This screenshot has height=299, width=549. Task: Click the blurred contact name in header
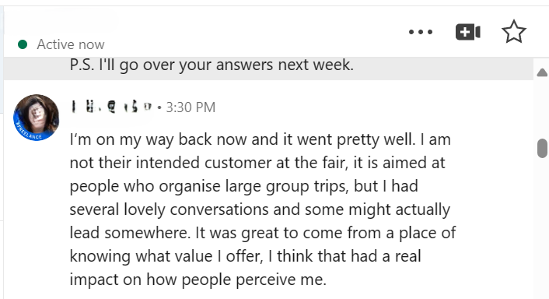[60, 21]
